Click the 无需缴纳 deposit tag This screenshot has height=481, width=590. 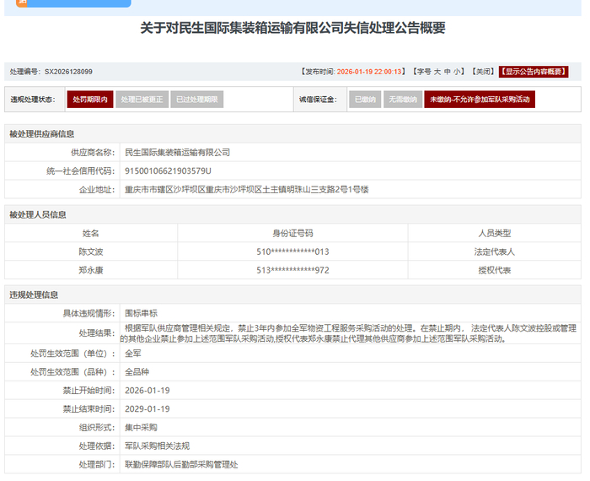coord(402,100)
